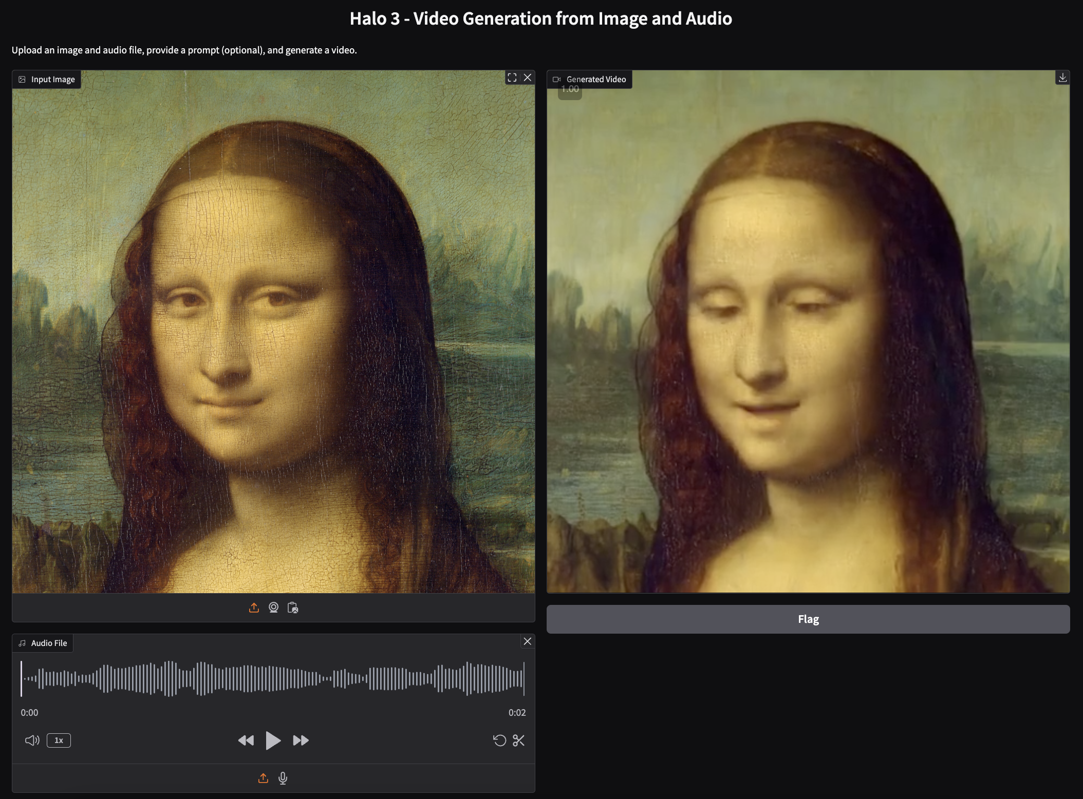
Task: Clear the audio file with X
Action: point(528,641)
